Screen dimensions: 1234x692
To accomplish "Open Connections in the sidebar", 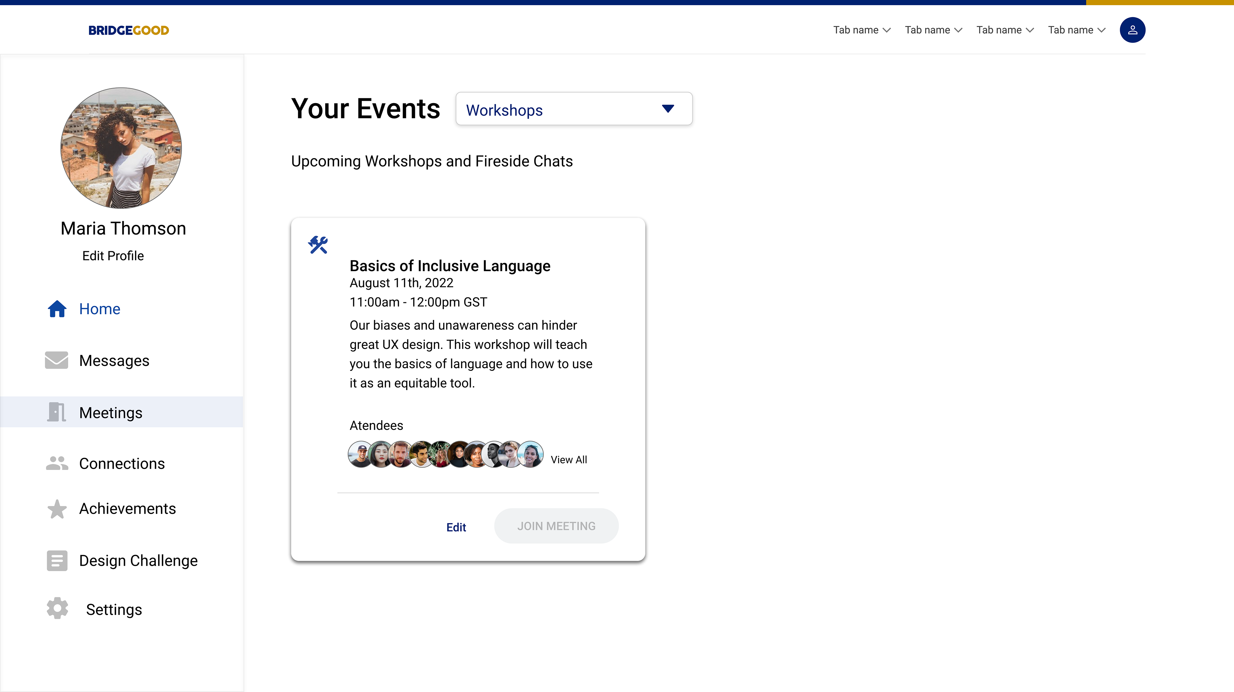I will pos(122,464).
